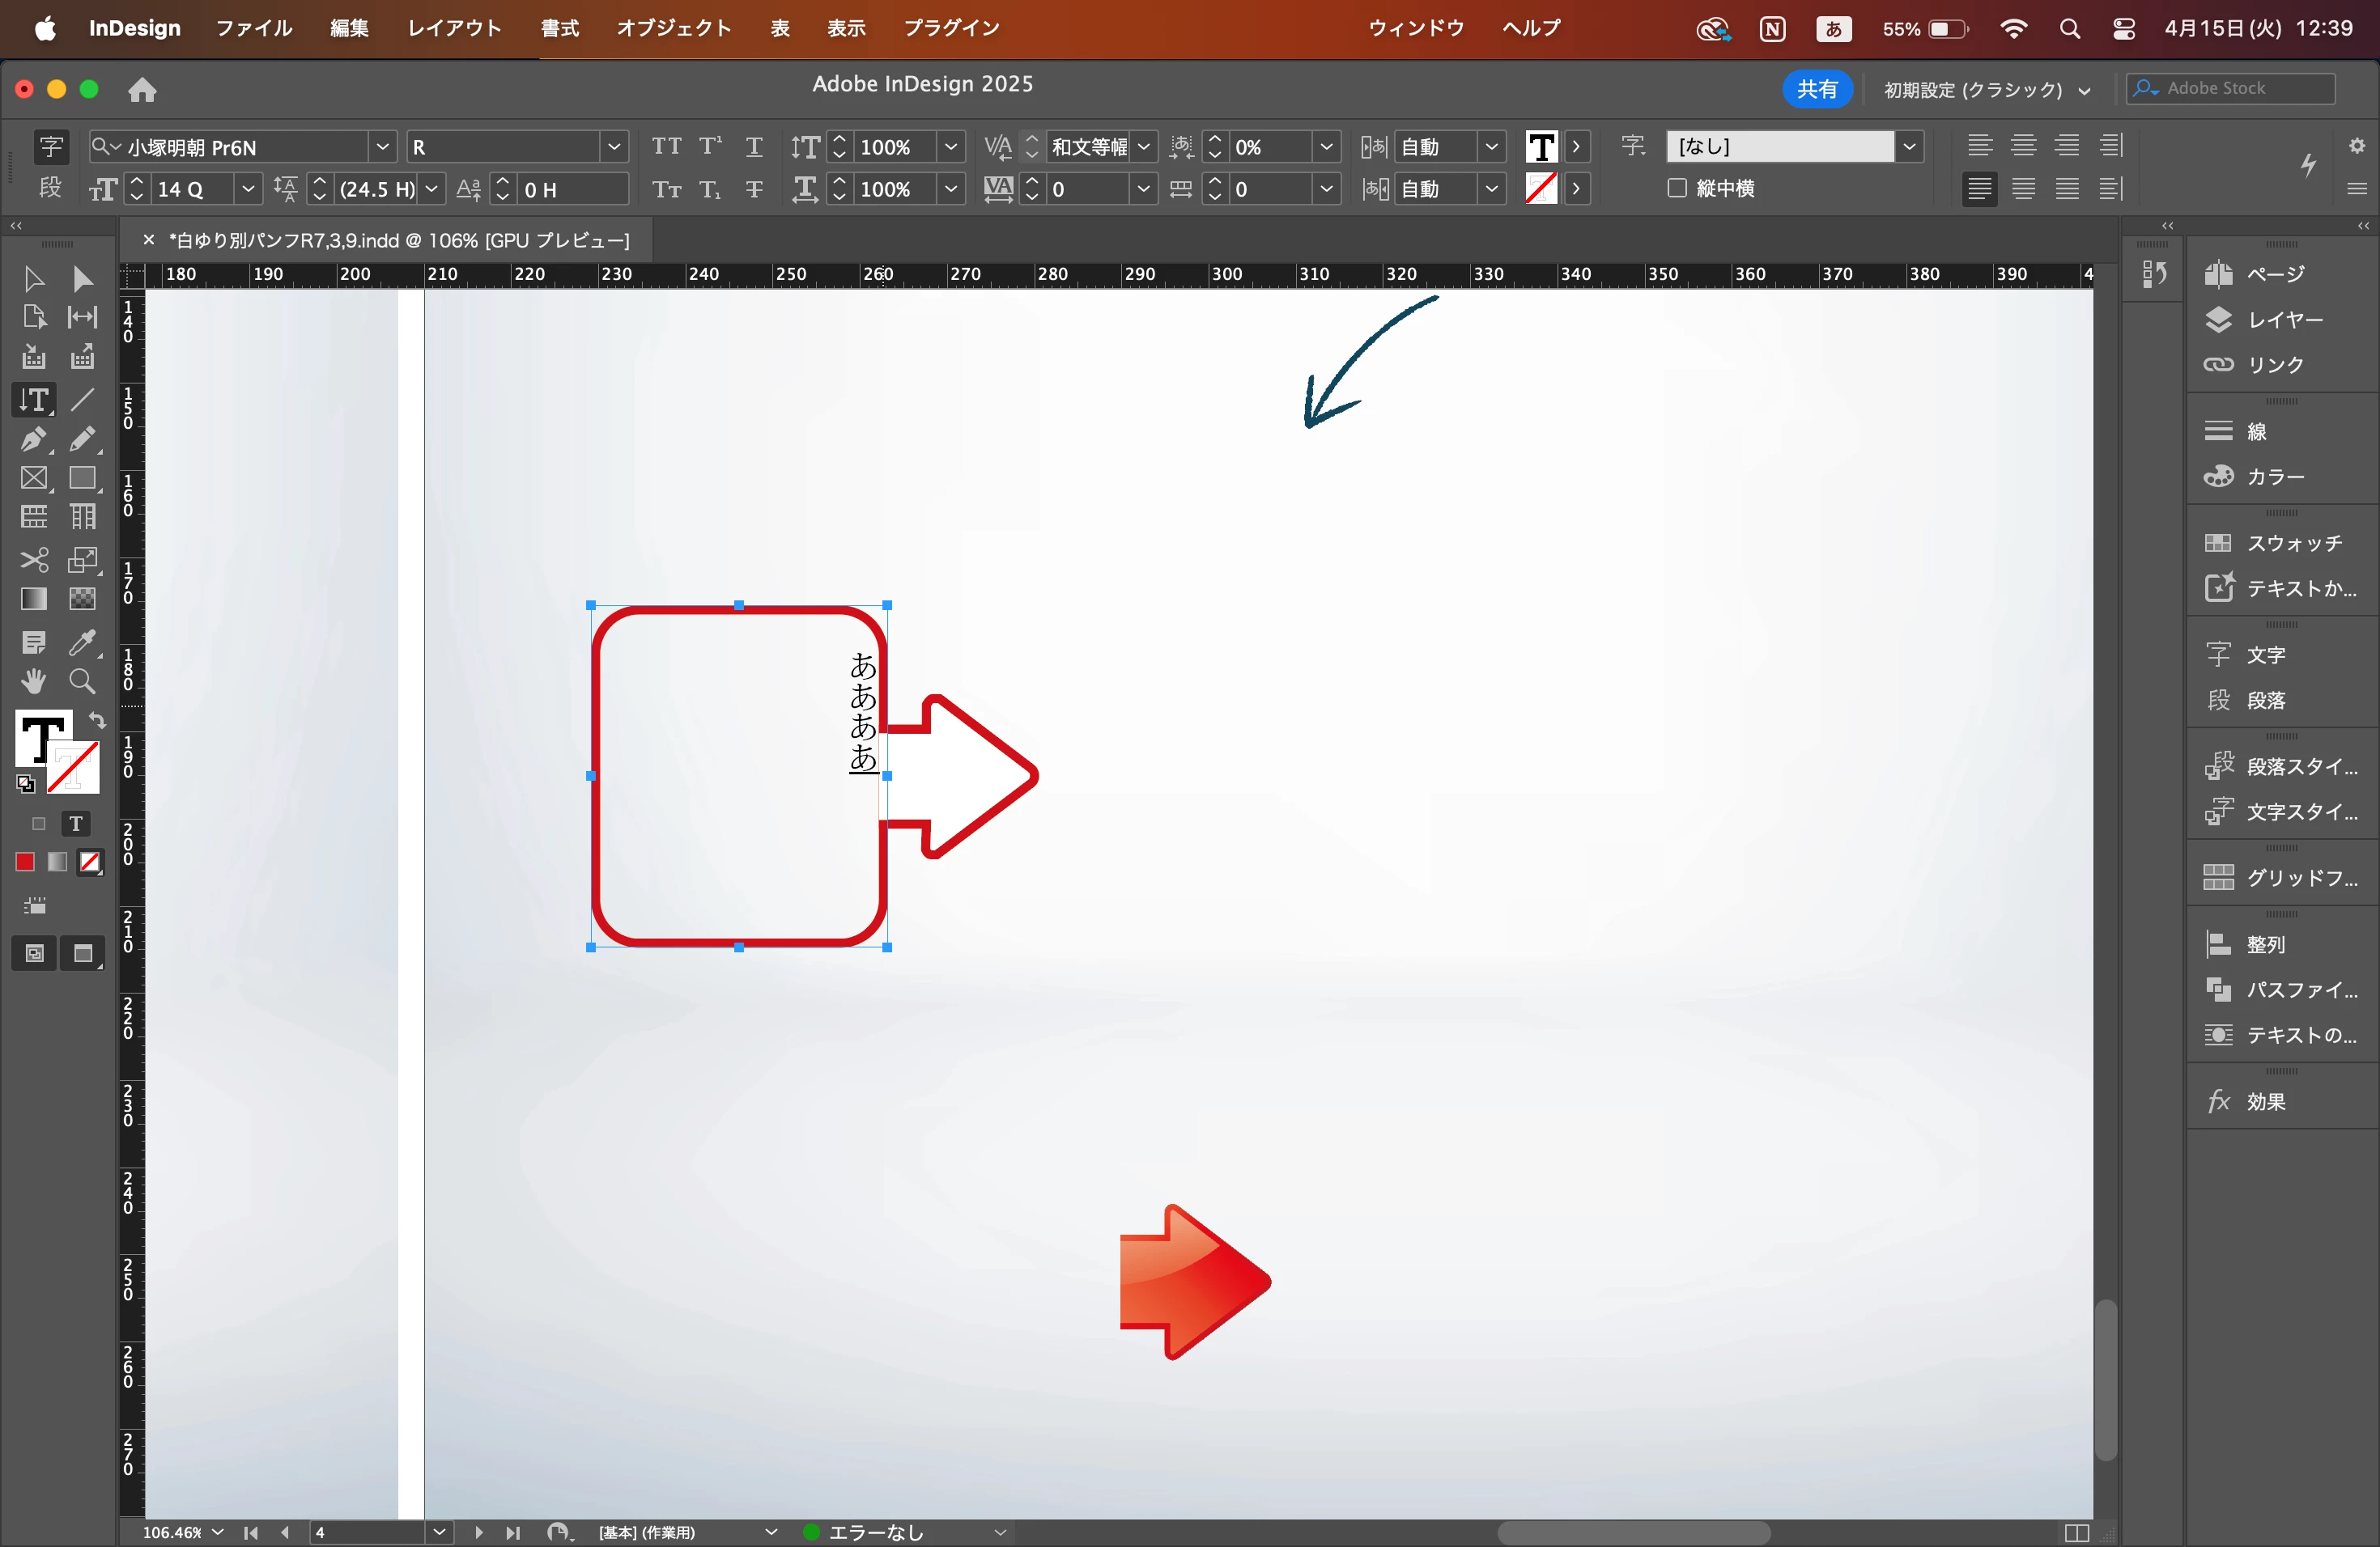The width and height of the screenshot is (2380, 1547).
Task: Select the Scissors tool
Action: click(x=33, y=560)
